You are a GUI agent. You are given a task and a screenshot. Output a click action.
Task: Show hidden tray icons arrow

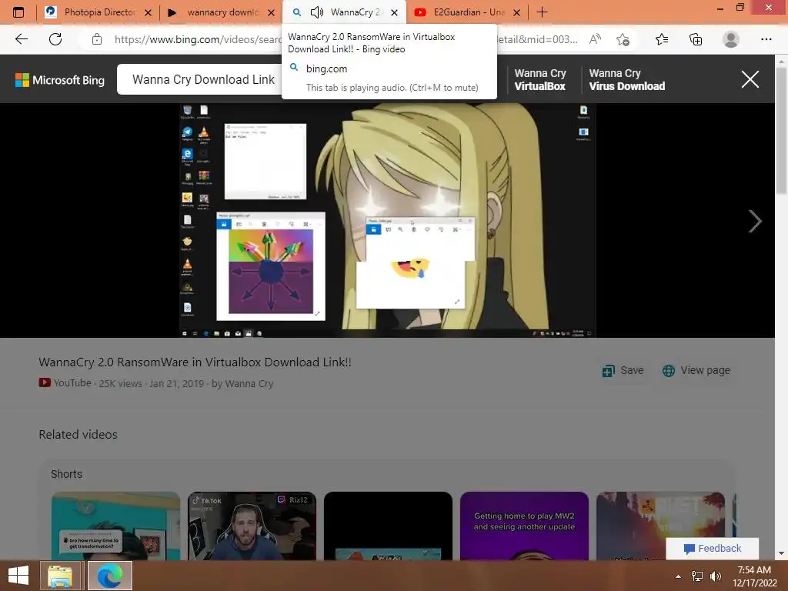679,576
